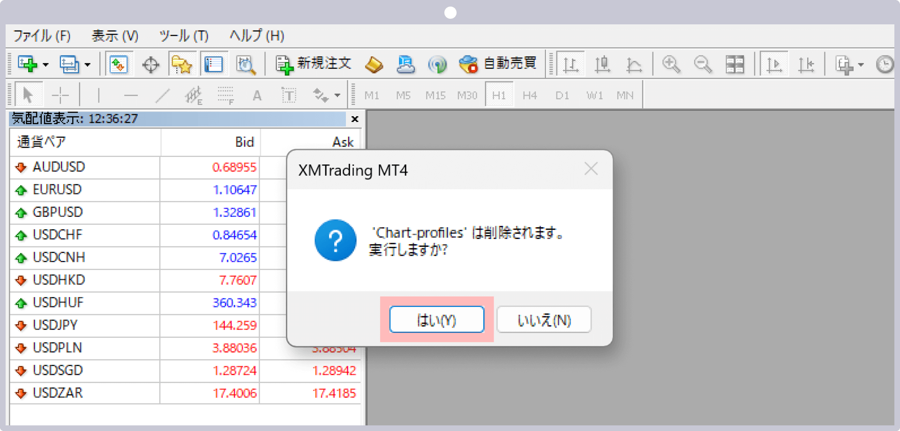Select the equidistant channel tool
The height and width of the screenshot is (431, 900).
click(x=194, y=96)
